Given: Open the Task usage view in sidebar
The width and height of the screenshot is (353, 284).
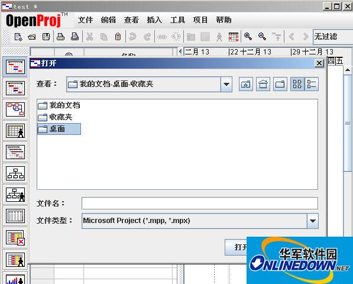Looking at the screenshot, I should pos(15,238).
